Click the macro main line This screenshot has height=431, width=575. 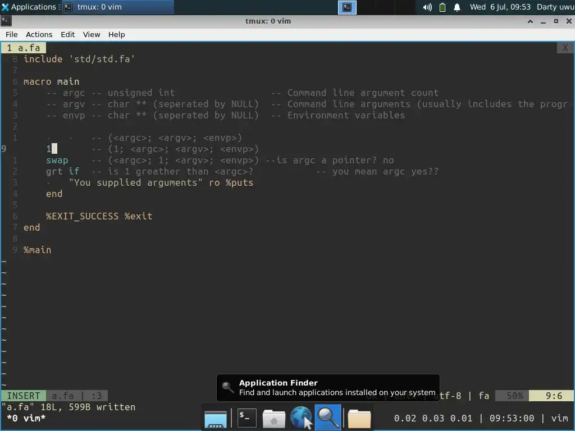click(x=51, y=81)
